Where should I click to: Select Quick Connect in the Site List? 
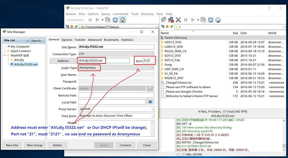[21, 51]
